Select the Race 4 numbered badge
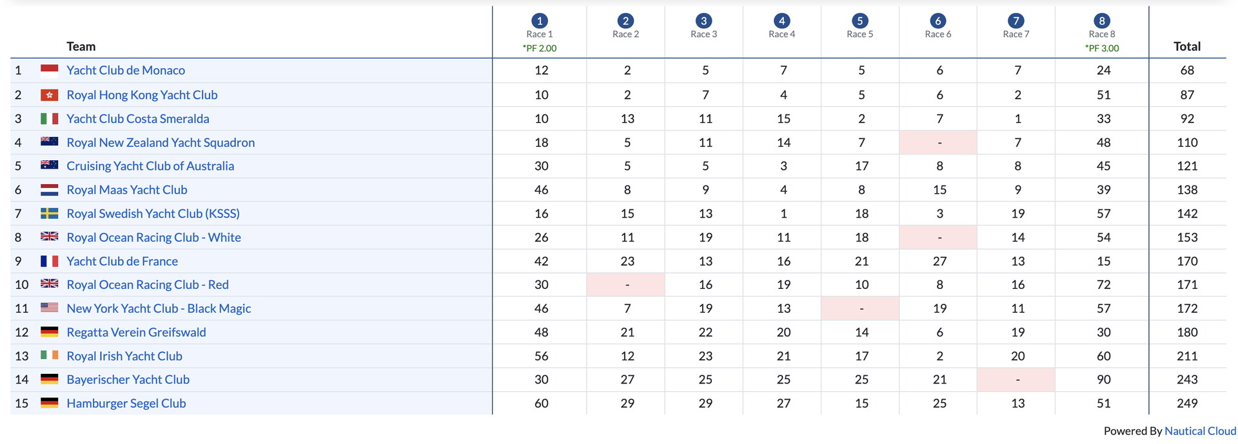1238x444 pixels. point(781,21)
